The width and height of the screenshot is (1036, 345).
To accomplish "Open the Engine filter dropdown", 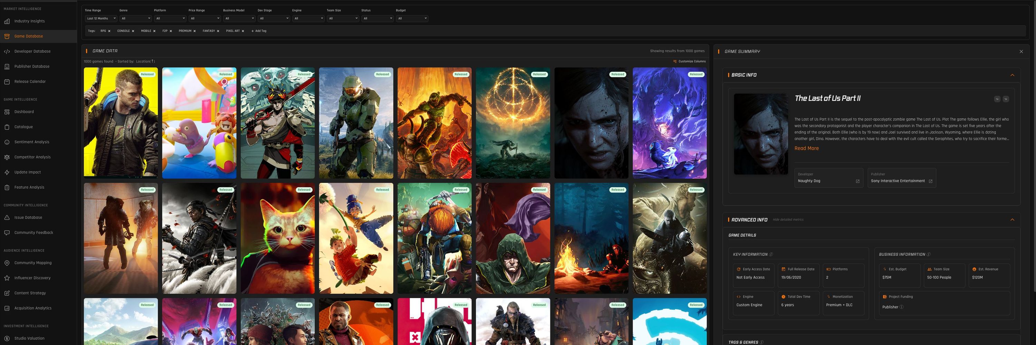I will point(308,19).
